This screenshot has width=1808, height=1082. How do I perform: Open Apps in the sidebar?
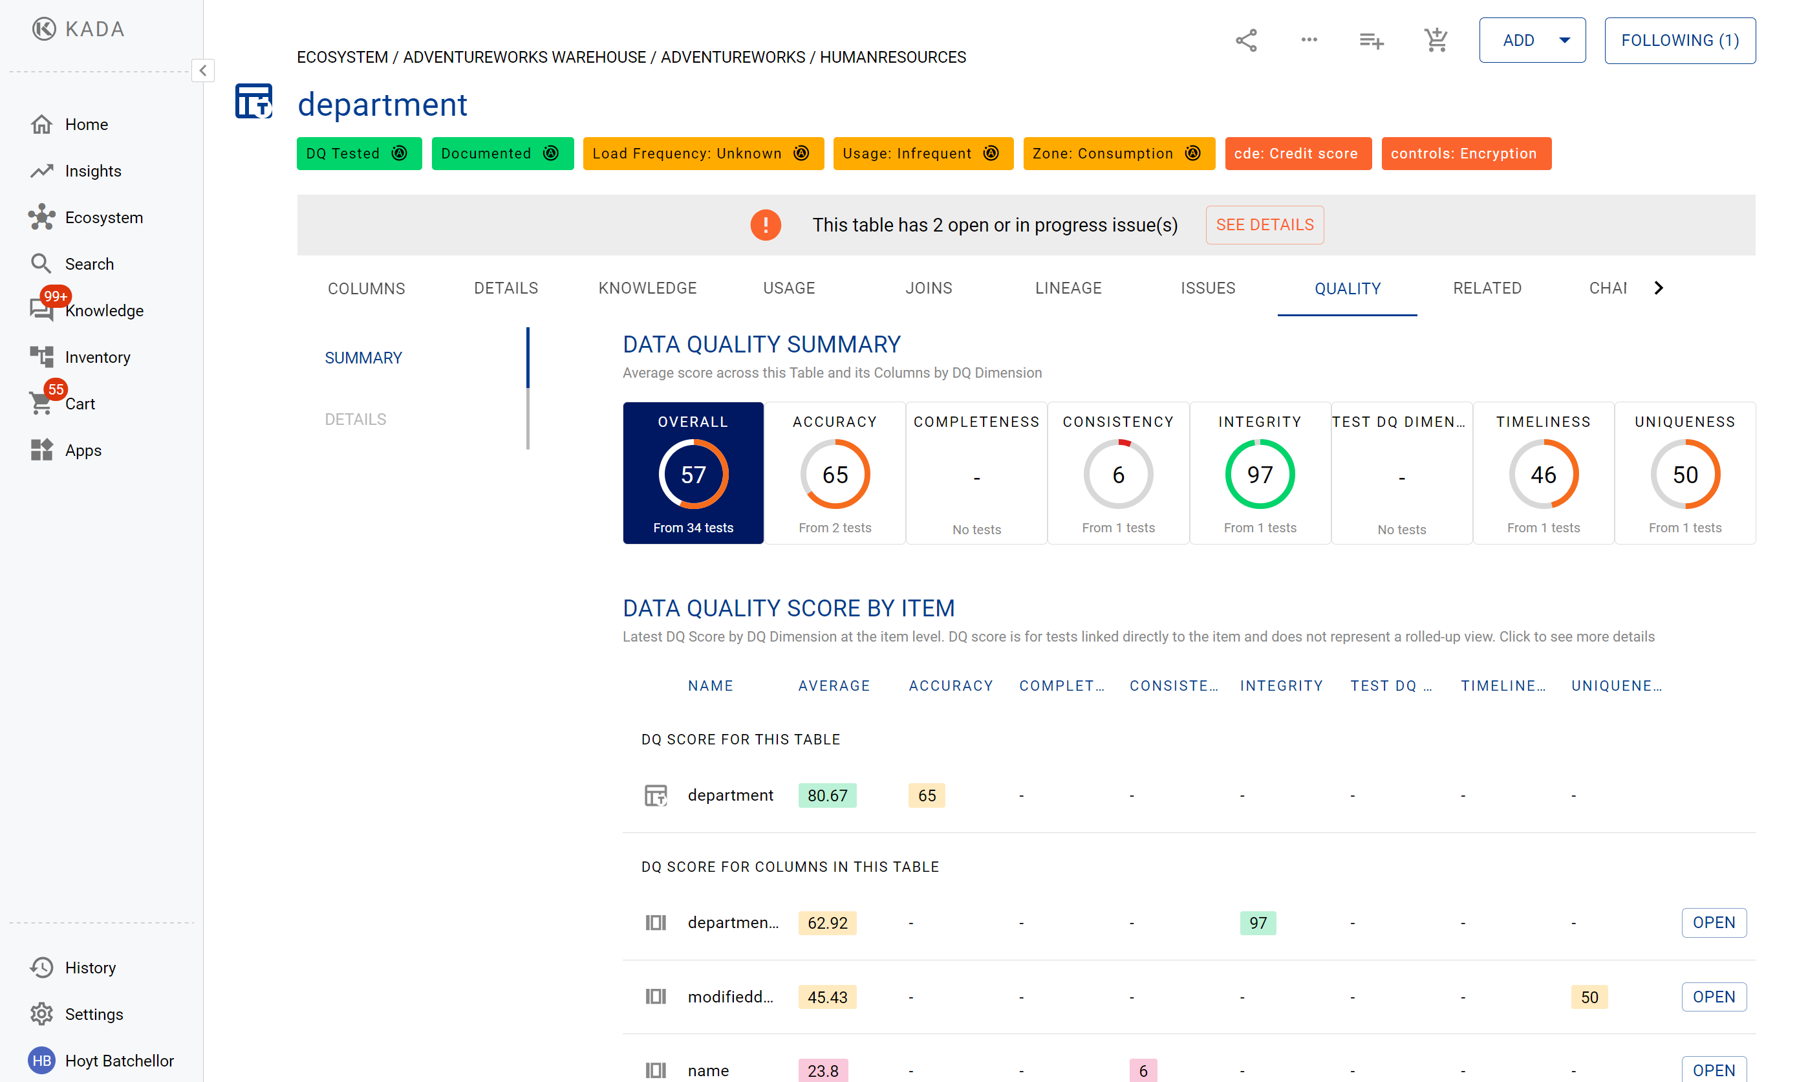click(x=83, y=451)
